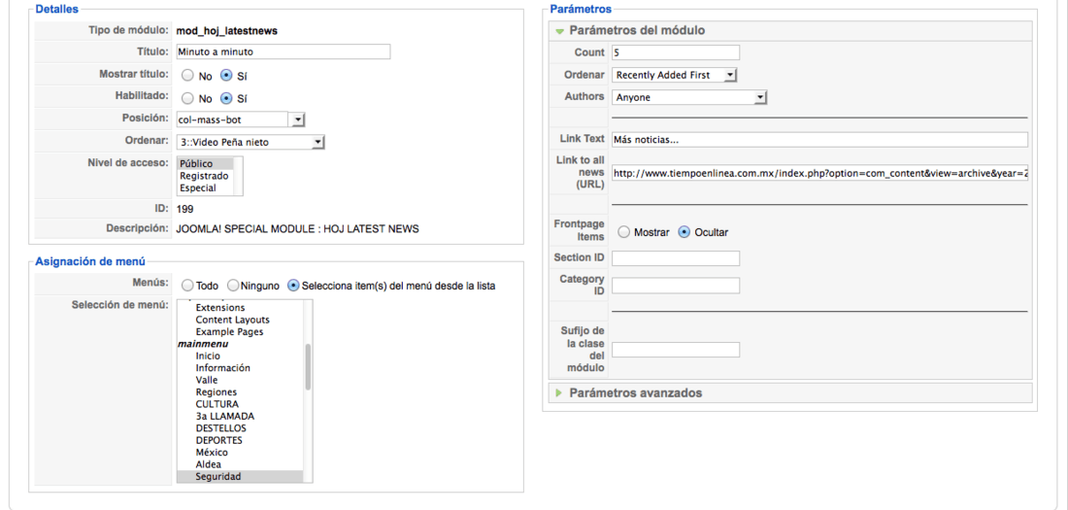
Task: Select DEPORTES in menu selection list
Action: click(218, 440)
